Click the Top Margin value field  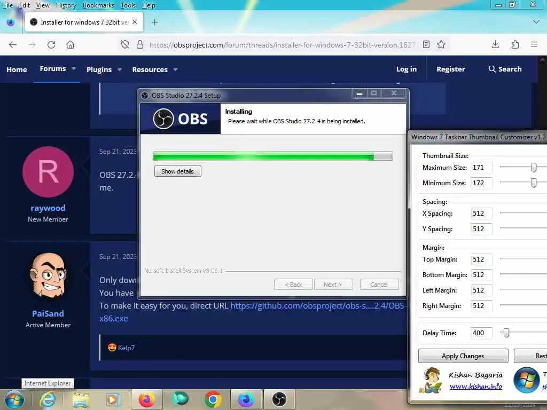click(481, 259)
